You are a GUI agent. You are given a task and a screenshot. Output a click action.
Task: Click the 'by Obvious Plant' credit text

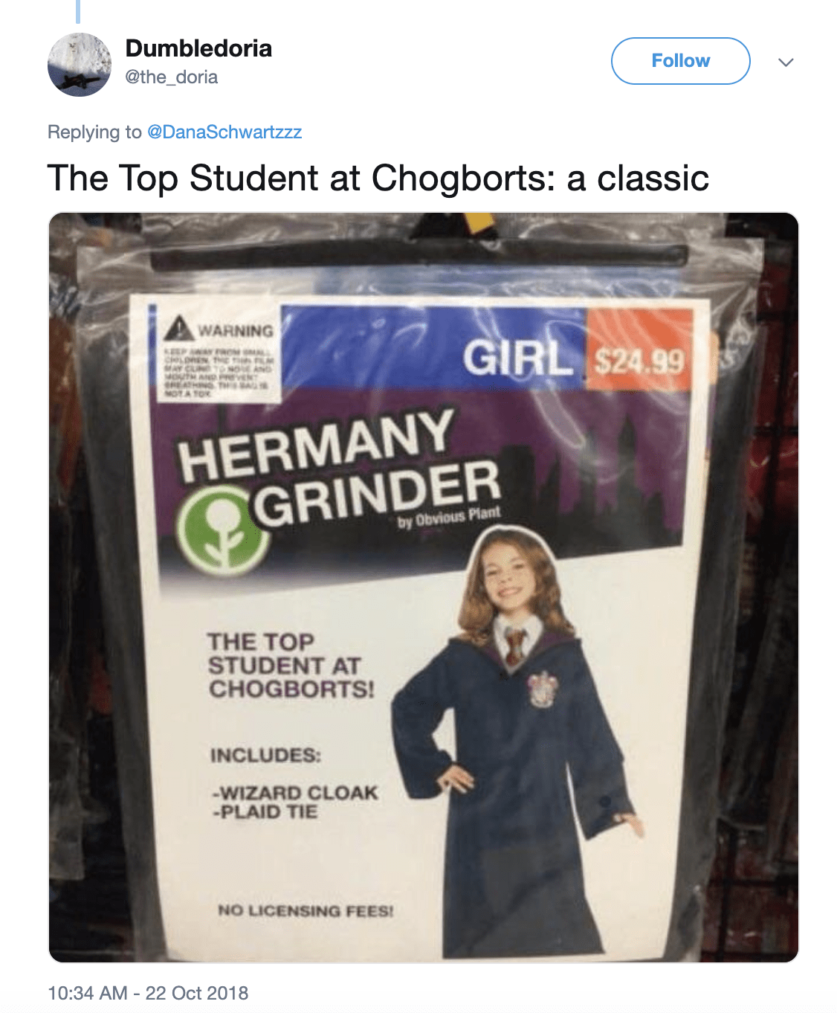[449, 517]
